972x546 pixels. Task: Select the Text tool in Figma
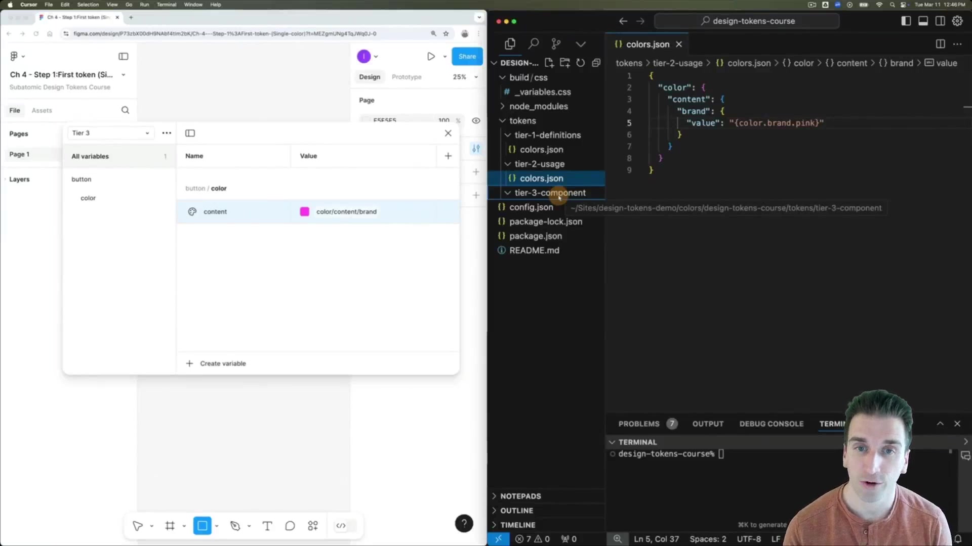tap(267, 526)
